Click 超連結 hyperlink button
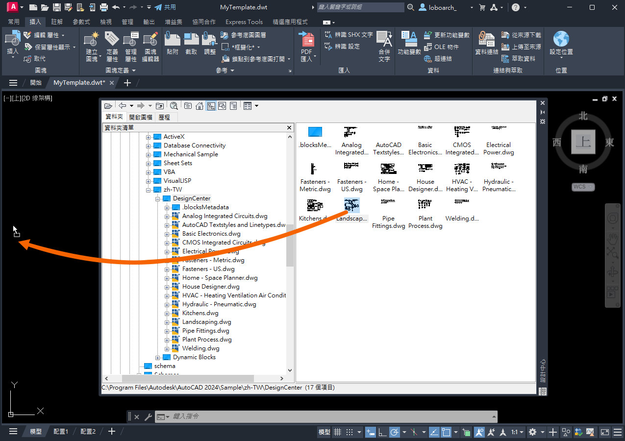 438,59
